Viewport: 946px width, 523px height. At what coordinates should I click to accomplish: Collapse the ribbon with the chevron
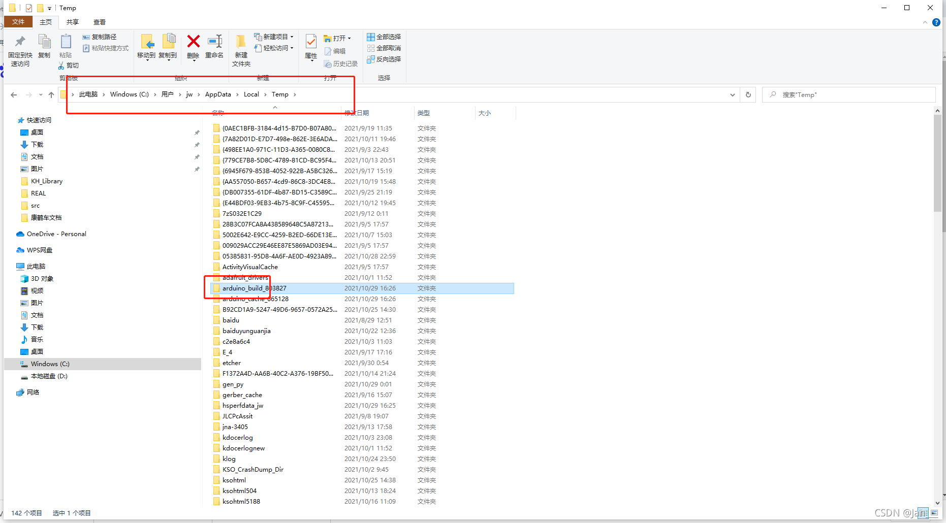pos(925,22)
